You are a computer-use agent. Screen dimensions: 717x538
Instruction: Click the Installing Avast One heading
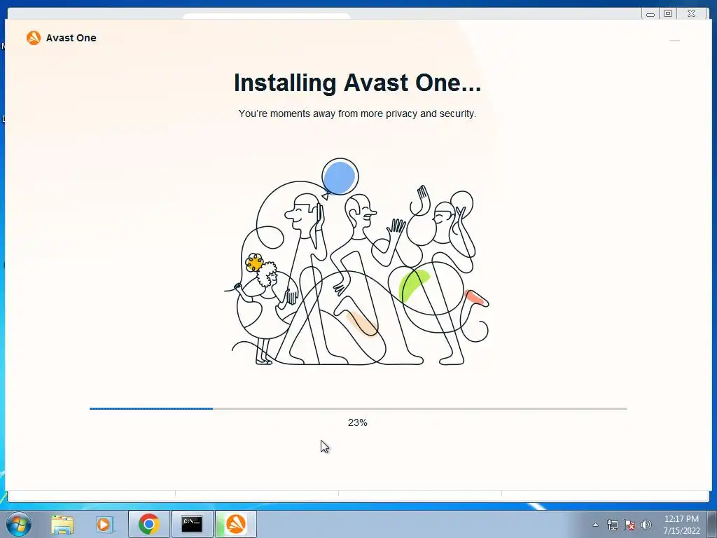click(358, 83)
